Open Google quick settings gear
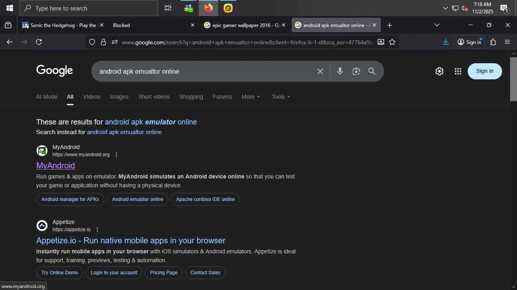Screen dimensions: 517x290 point(439,71)
